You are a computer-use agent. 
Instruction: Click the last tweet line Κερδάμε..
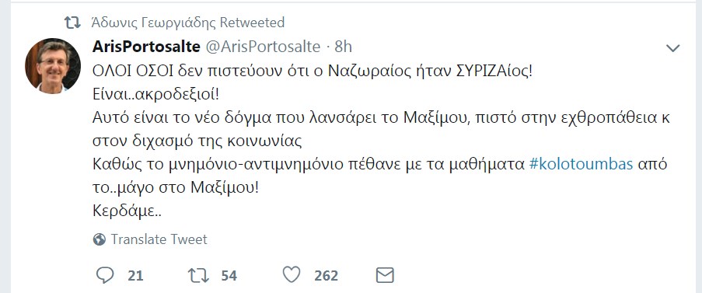coord(127,211)
